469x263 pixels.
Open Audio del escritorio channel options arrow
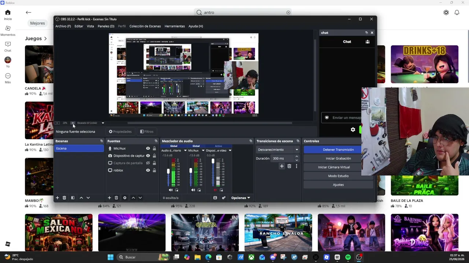tap(185, 150)
